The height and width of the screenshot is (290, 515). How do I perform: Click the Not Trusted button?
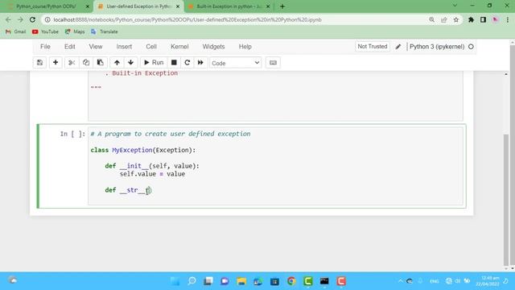tap(373, 47)
